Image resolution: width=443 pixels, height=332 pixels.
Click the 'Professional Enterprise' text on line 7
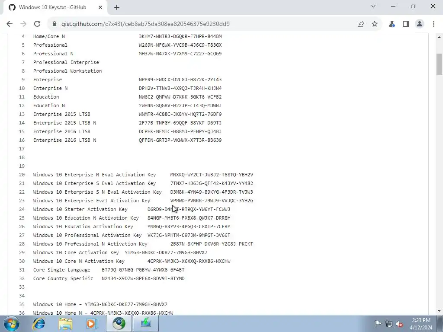pyautogui.click(x=66, y=62)
